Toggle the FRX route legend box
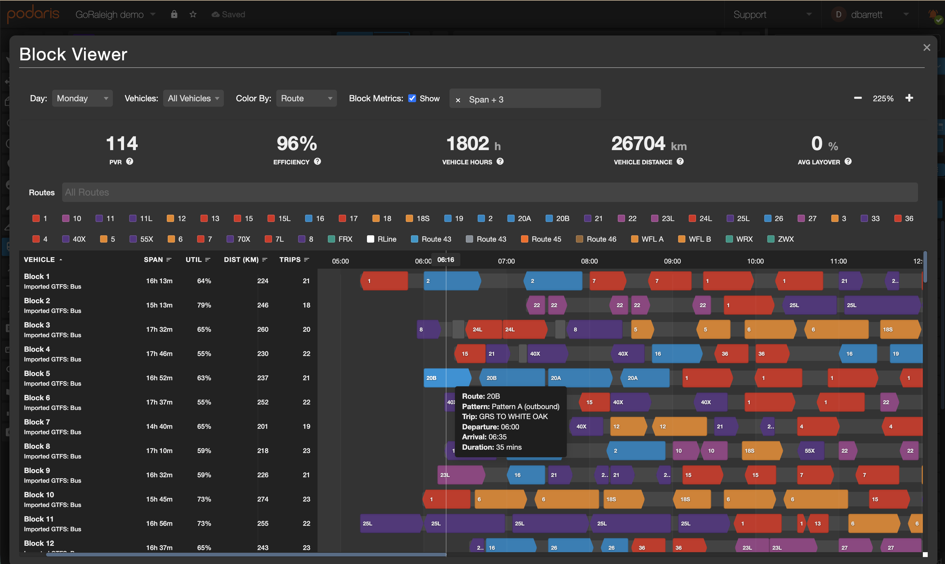The height and width of the screenshot is (564, 945). (331, 239)
